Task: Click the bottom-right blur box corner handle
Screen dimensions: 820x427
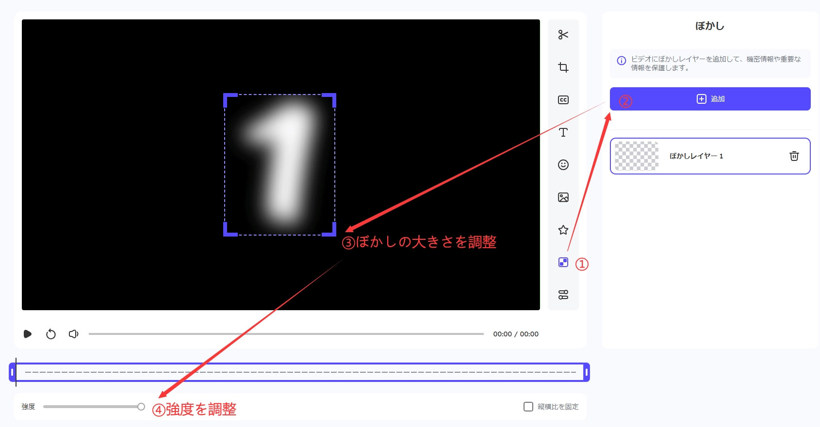Action: tap(332, 232)
